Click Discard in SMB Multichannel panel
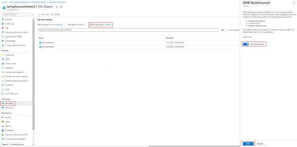This screenshot has height=147, width=297. pos(260,144)
